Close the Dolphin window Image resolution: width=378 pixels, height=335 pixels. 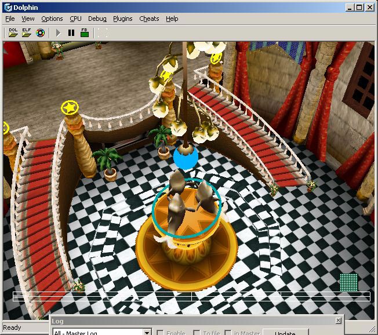click(370, 8)
